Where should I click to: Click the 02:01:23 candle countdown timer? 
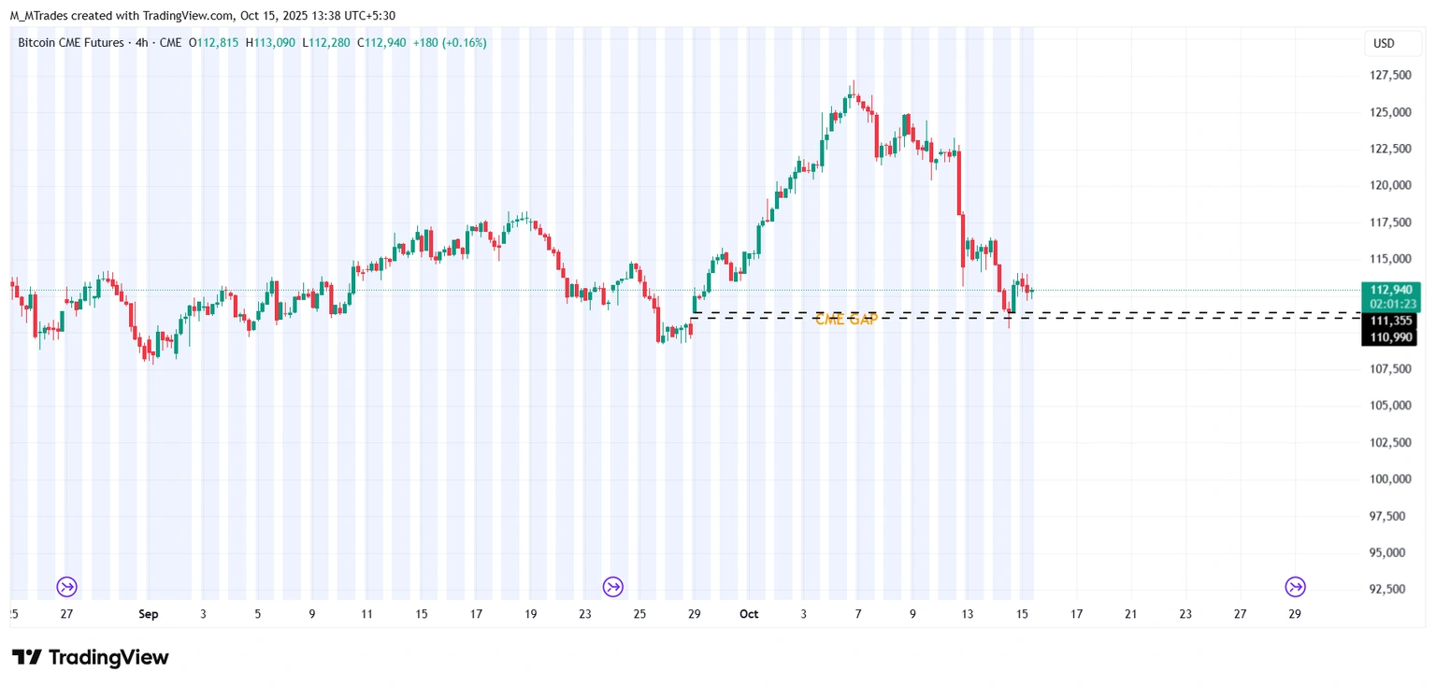(x=1392, y=304)
